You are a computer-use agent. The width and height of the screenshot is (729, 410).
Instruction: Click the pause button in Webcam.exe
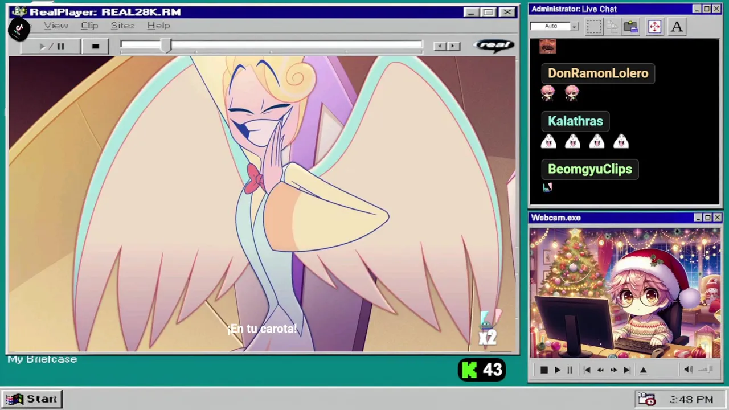coord(570,370)
